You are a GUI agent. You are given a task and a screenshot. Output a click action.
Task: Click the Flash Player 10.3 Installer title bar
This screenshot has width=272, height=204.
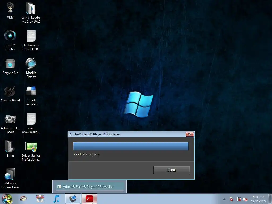click(x=127, y=134)
